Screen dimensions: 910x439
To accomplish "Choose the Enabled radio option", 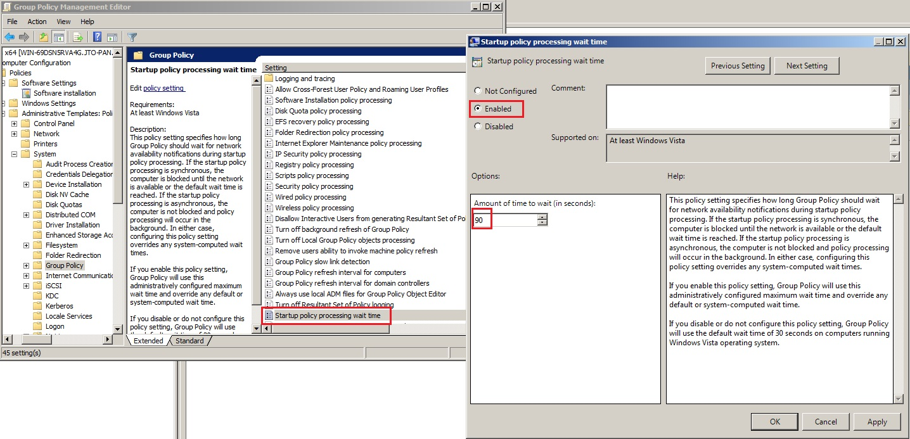I will (x=478, y=109).
